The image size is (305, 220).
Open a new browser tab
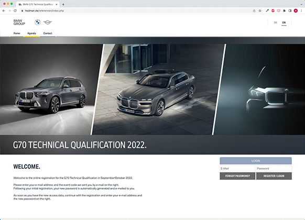click(x=63, y=4)
